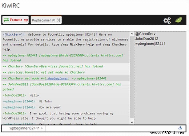This screenshot has width=189, height=136.
Task: Click <JohnDoe2012> nick on the Hello message
Action: coord(15,95)
